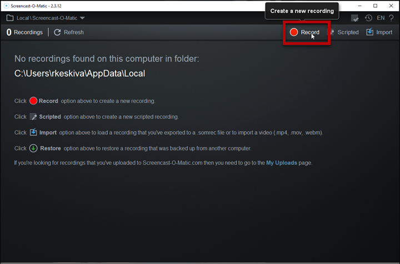Open the folder icon in the path bar
Viewport: 400px width, 264px height.
[x=10, y=18]
